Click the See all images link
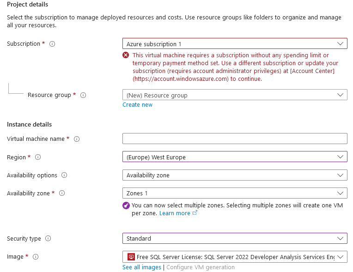Image resolution: width=353 pixels, height=272 pixels. pos(142,267)
